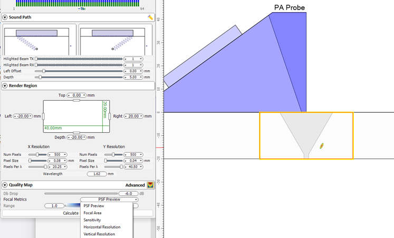
Task: Collapse the Sound Path section
Action: 5,17
